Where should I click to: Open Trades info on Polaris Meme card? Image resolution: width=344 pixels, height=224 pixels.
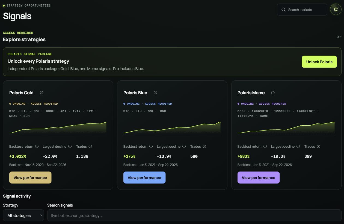318,146
